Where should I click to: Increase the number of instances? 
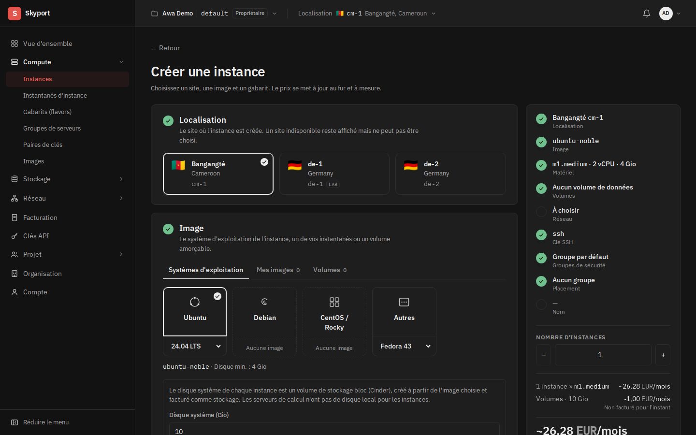point(663,355)
